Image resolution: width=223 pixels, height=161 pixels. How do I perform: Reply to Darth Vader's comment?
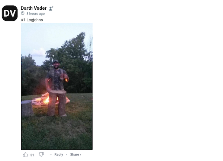pyautogui.click(x=59, y=155)
